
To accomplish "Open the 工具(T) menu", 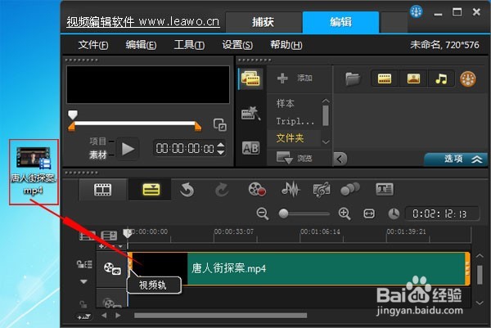I will [189, 45].
